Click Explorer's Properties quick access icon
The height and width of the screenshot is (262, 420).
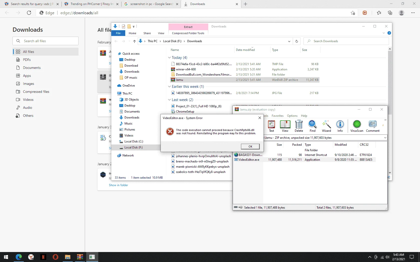123,26
